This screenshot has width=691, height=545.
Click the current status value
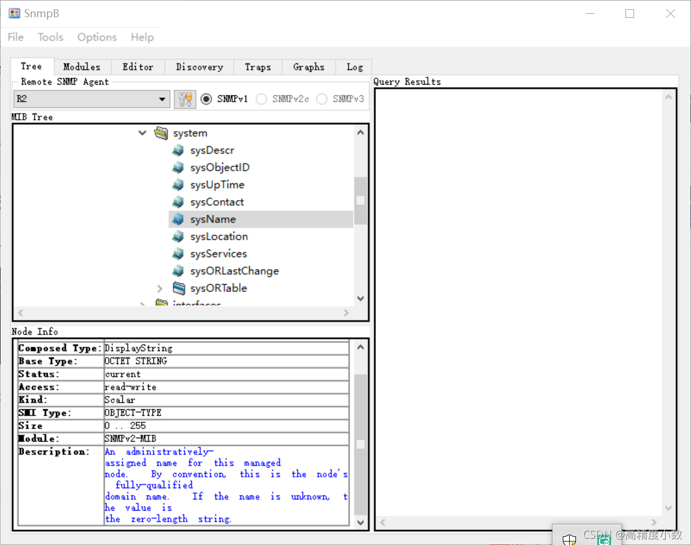coord(123,374)
